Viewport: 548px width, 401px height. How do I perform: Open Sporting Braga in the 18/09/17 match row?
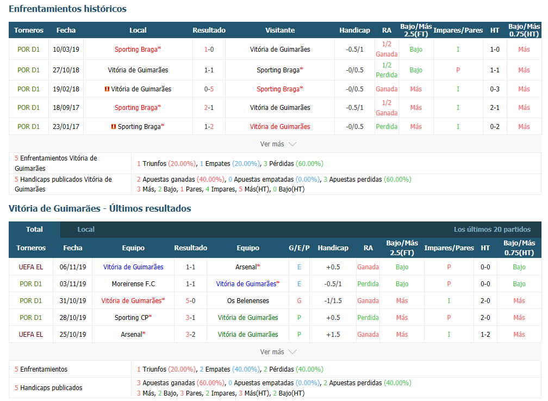tap(138, 108)
